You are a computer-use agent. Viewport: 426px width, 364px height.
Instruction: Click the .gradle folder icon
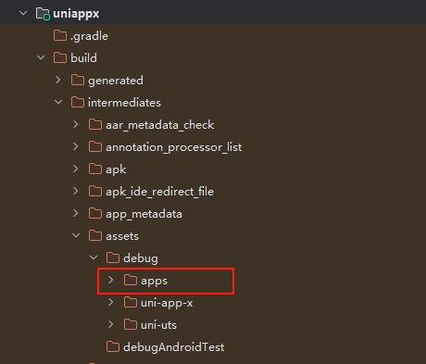pyautogui.click(x=60, y=35)
